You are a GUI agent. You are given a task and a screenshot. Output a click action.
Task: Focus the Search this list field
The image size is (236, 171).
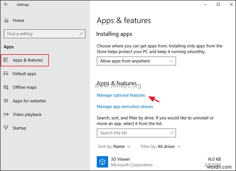pos(136,133)
